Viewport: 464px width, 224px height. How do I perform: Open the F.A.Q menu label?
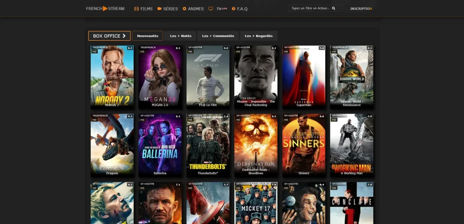tap(242, 9)
